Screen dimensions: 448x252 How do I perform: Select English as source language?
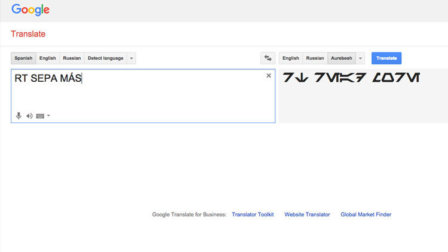[48, 58]
